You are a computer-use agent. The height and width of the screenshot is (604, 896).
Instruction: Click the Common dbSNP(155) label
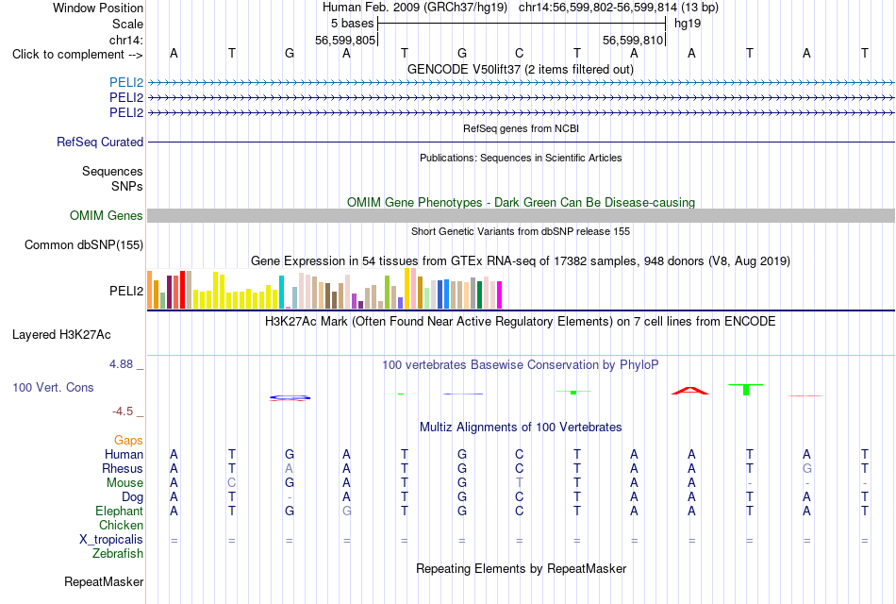pyautogui.click(x=83, y=244)
